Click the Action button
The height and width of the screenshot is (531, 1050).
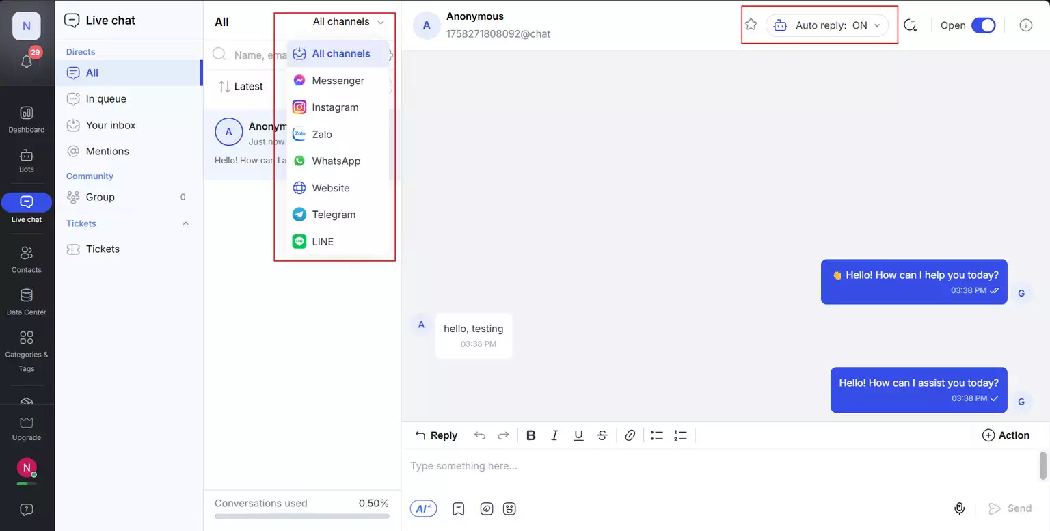tap(1006, 435)
